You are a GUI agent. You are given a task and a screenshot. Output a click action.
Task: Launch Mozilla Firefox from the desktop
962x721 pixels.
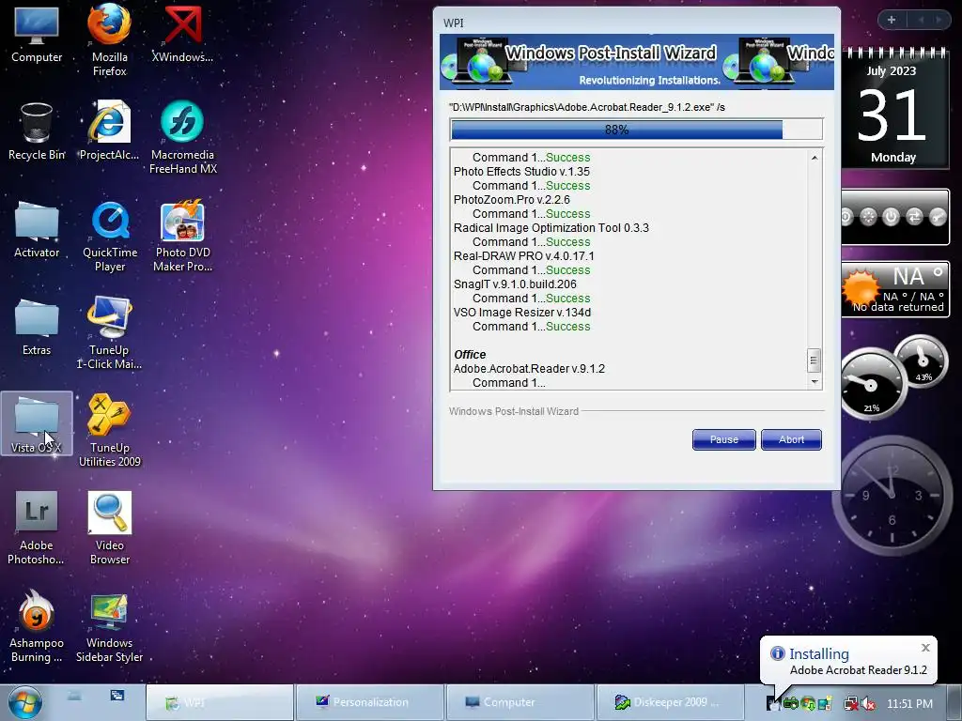(109, 39)
